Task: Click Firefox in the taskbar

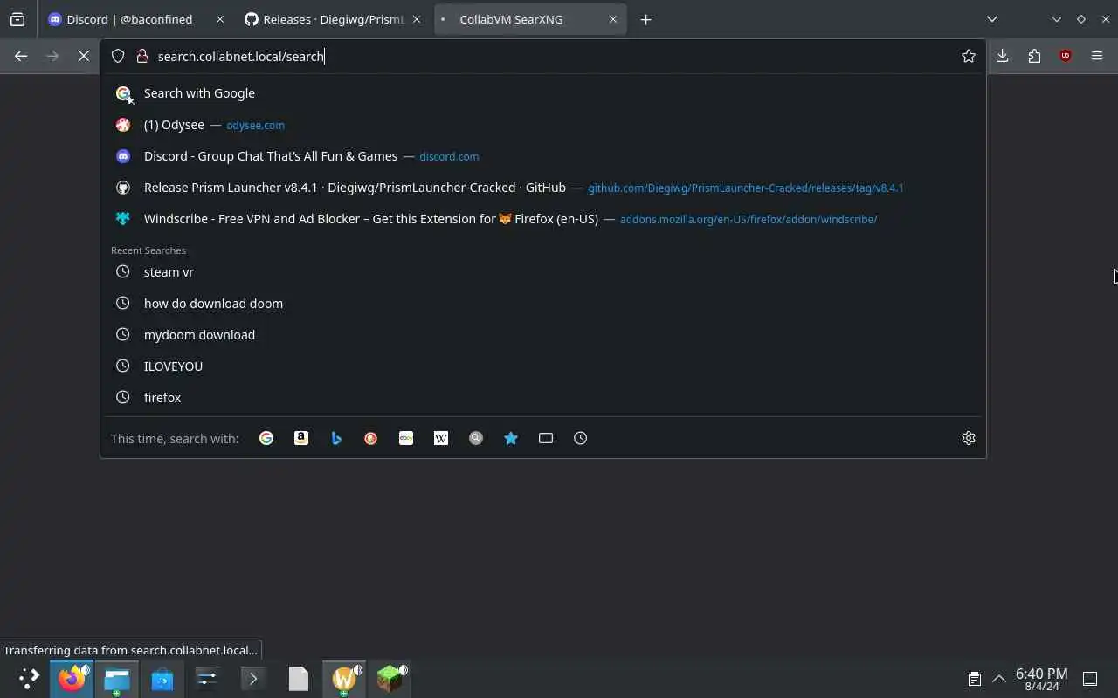Action: pos(72,678)
